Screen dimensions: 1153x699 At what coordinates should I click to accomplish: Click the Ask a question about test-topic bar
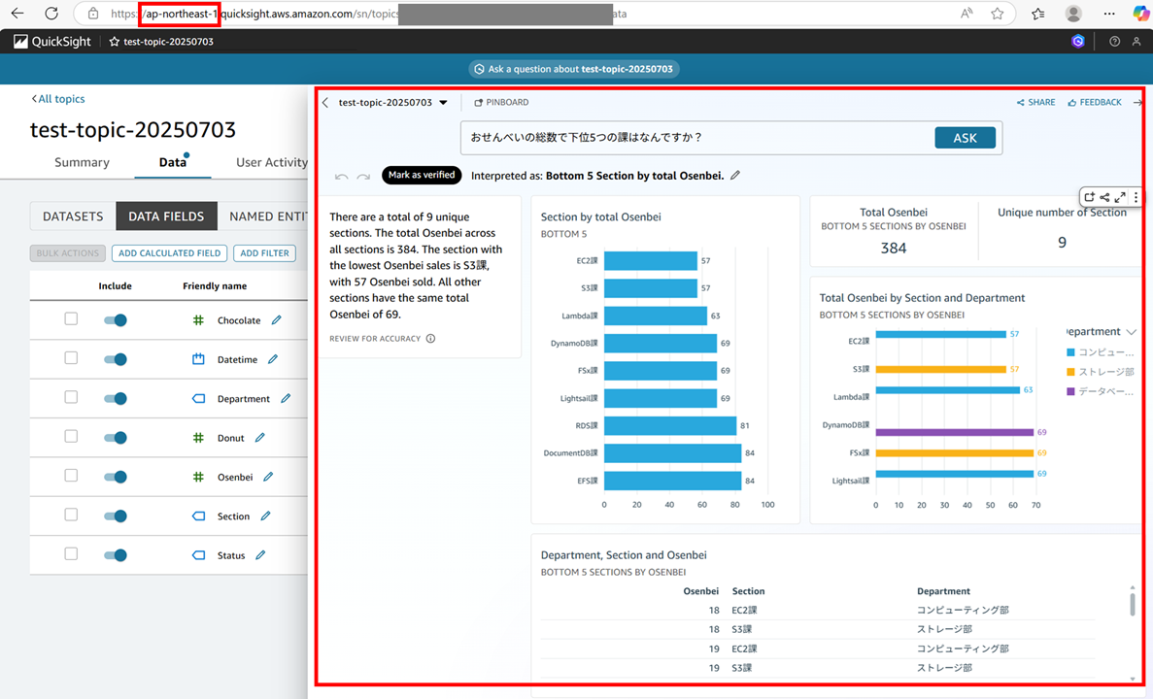pos(573,69)
